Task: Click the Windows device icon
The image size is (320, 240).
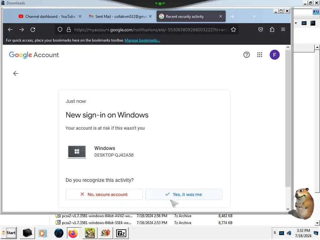Action: (77, 152)
